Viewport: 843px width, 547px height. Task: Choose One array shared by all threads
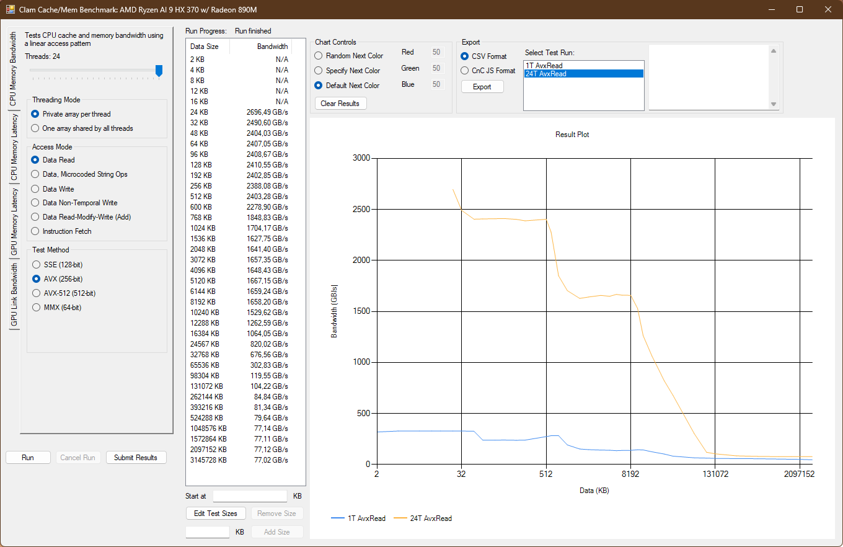point(35,128)
